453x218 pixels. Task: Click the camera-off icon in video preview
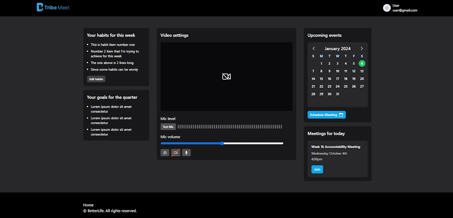(226, 77)
